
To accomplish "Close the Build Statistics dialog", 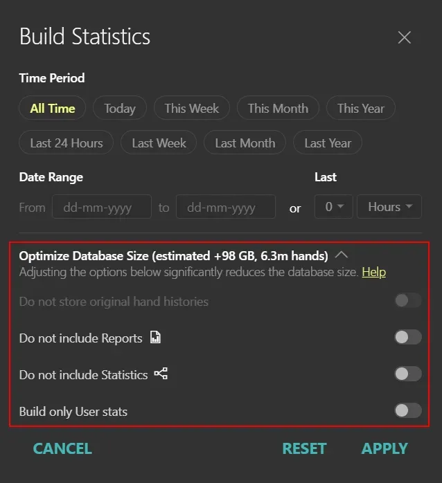I will (405, 37).
